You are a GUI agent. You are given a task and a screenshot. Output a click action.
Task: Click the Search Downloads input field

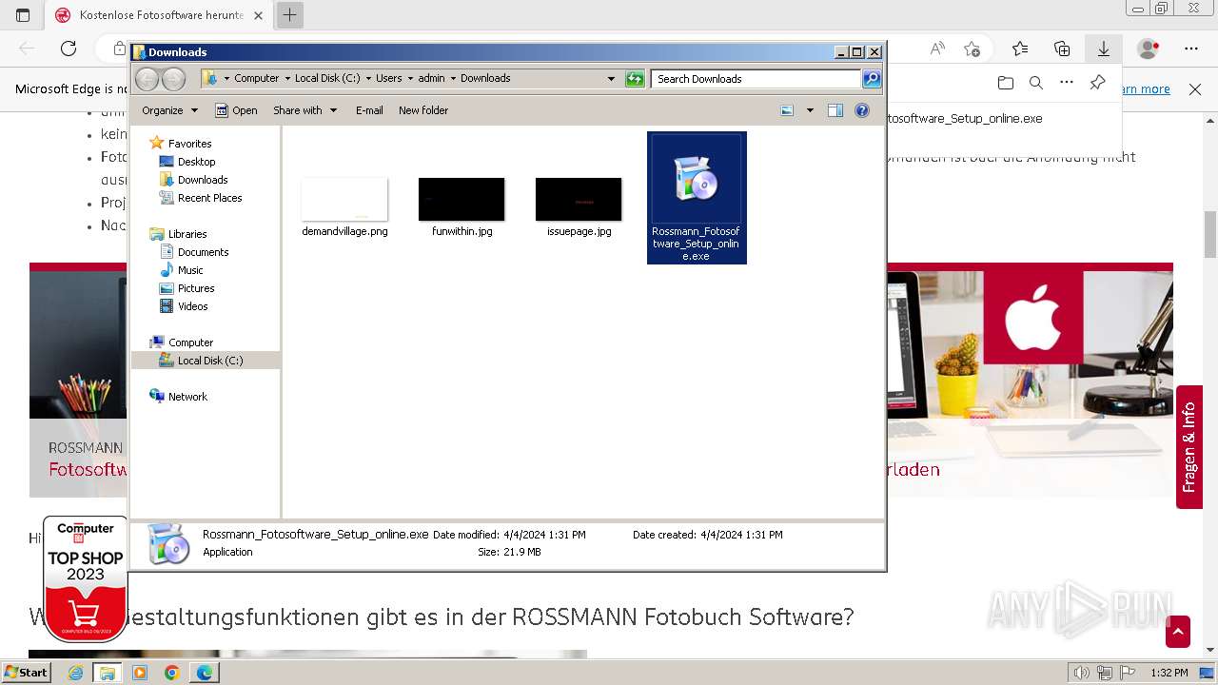click(x=756, y=79)
